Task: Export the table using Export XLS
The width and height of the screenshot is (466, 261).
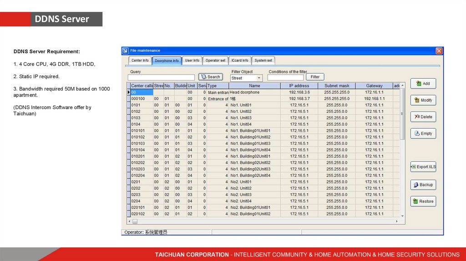Action: [423, 167]
